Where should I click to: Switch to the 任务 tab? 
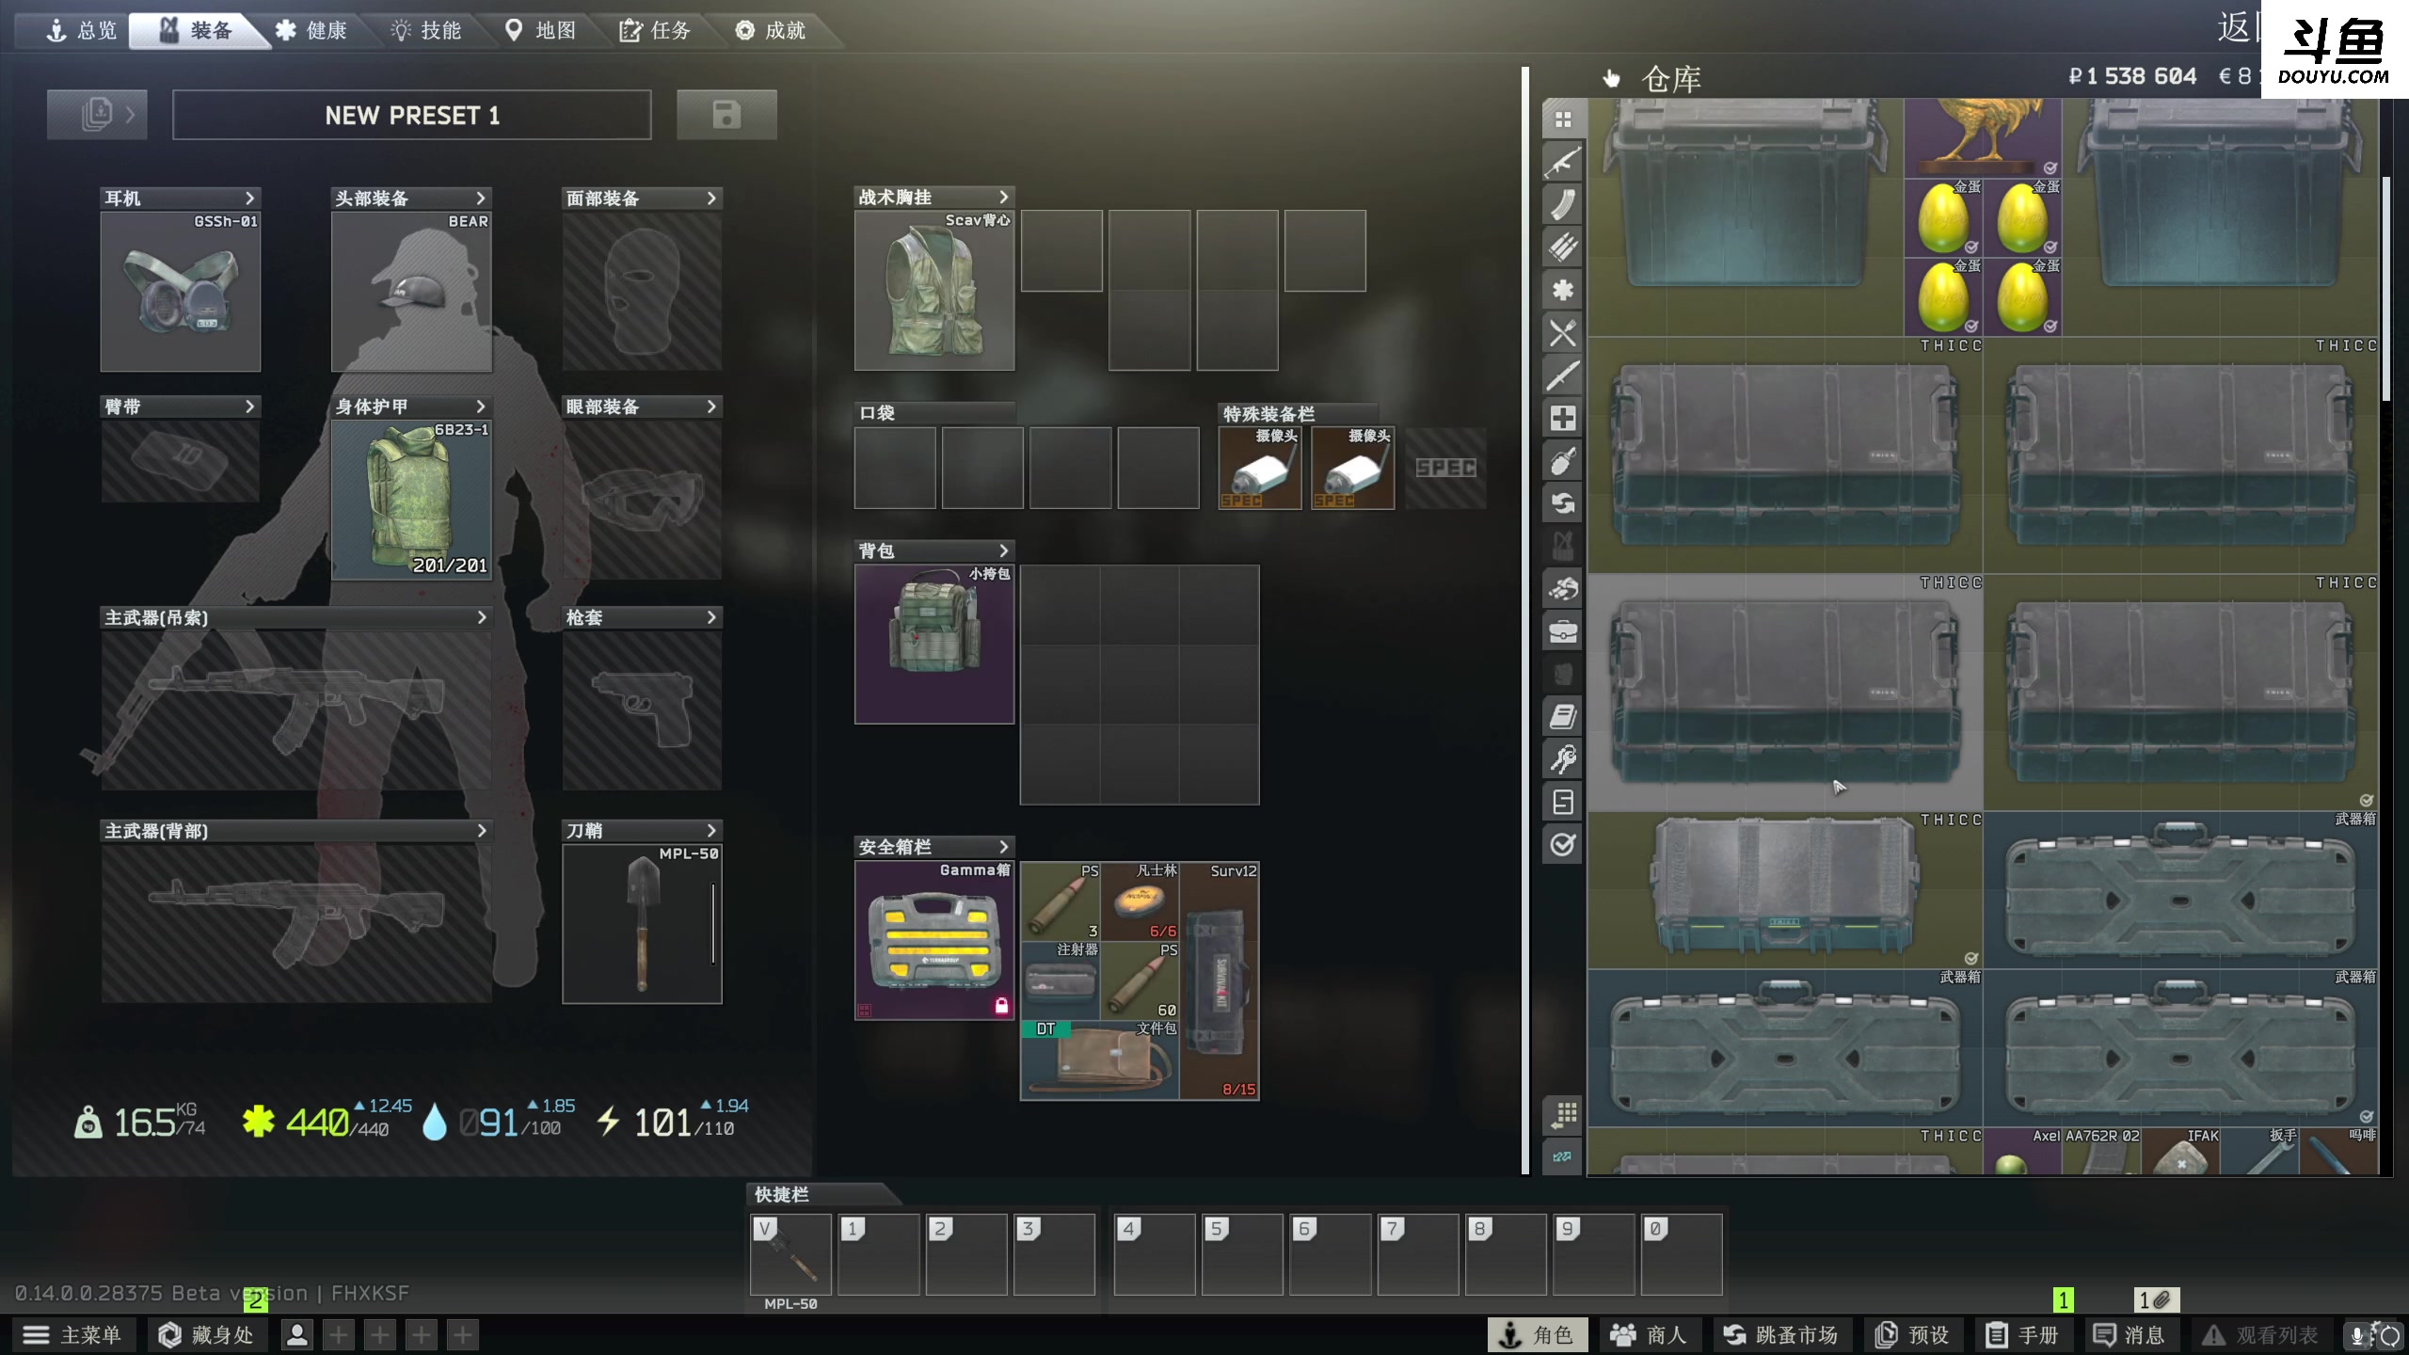(x=656, y=30)
